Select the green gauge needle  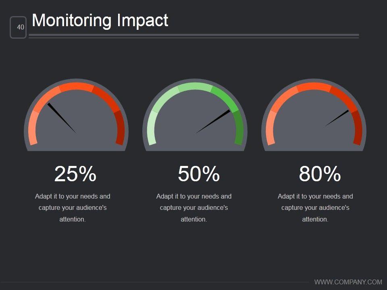(x=214, y=122)
